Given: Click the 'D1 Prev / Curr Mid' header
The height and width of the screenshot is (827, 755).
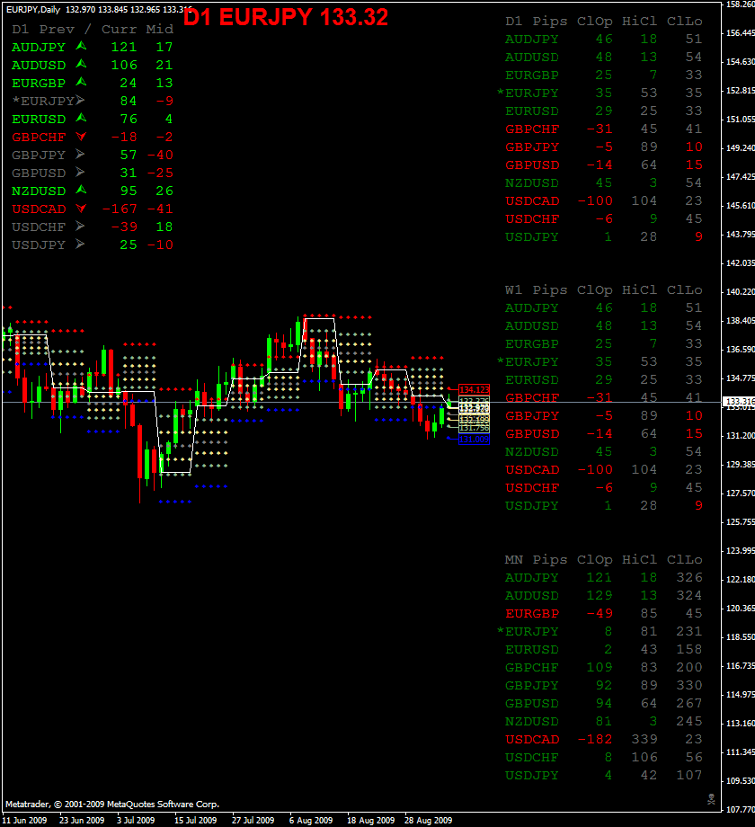Looking at the screenshot, I should [93, 30].
